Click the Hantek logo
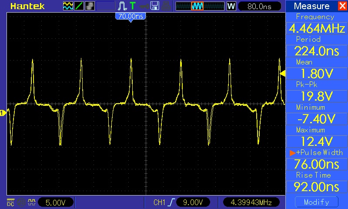 pos(27,6)
